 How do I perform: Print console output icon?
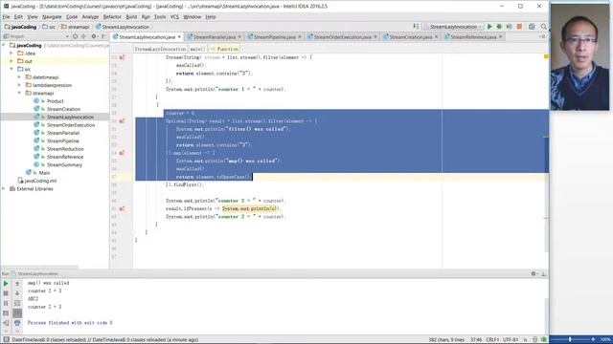click(x=17, y=323)
